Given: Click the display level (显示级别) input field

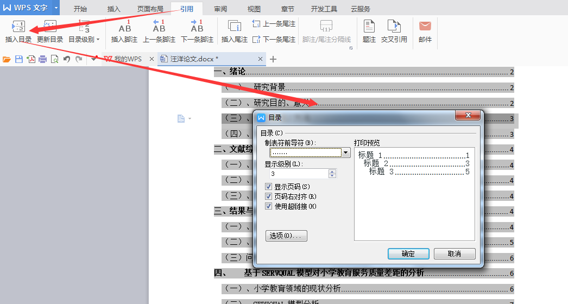Looking at the screenshot, I should coord(299,174).
